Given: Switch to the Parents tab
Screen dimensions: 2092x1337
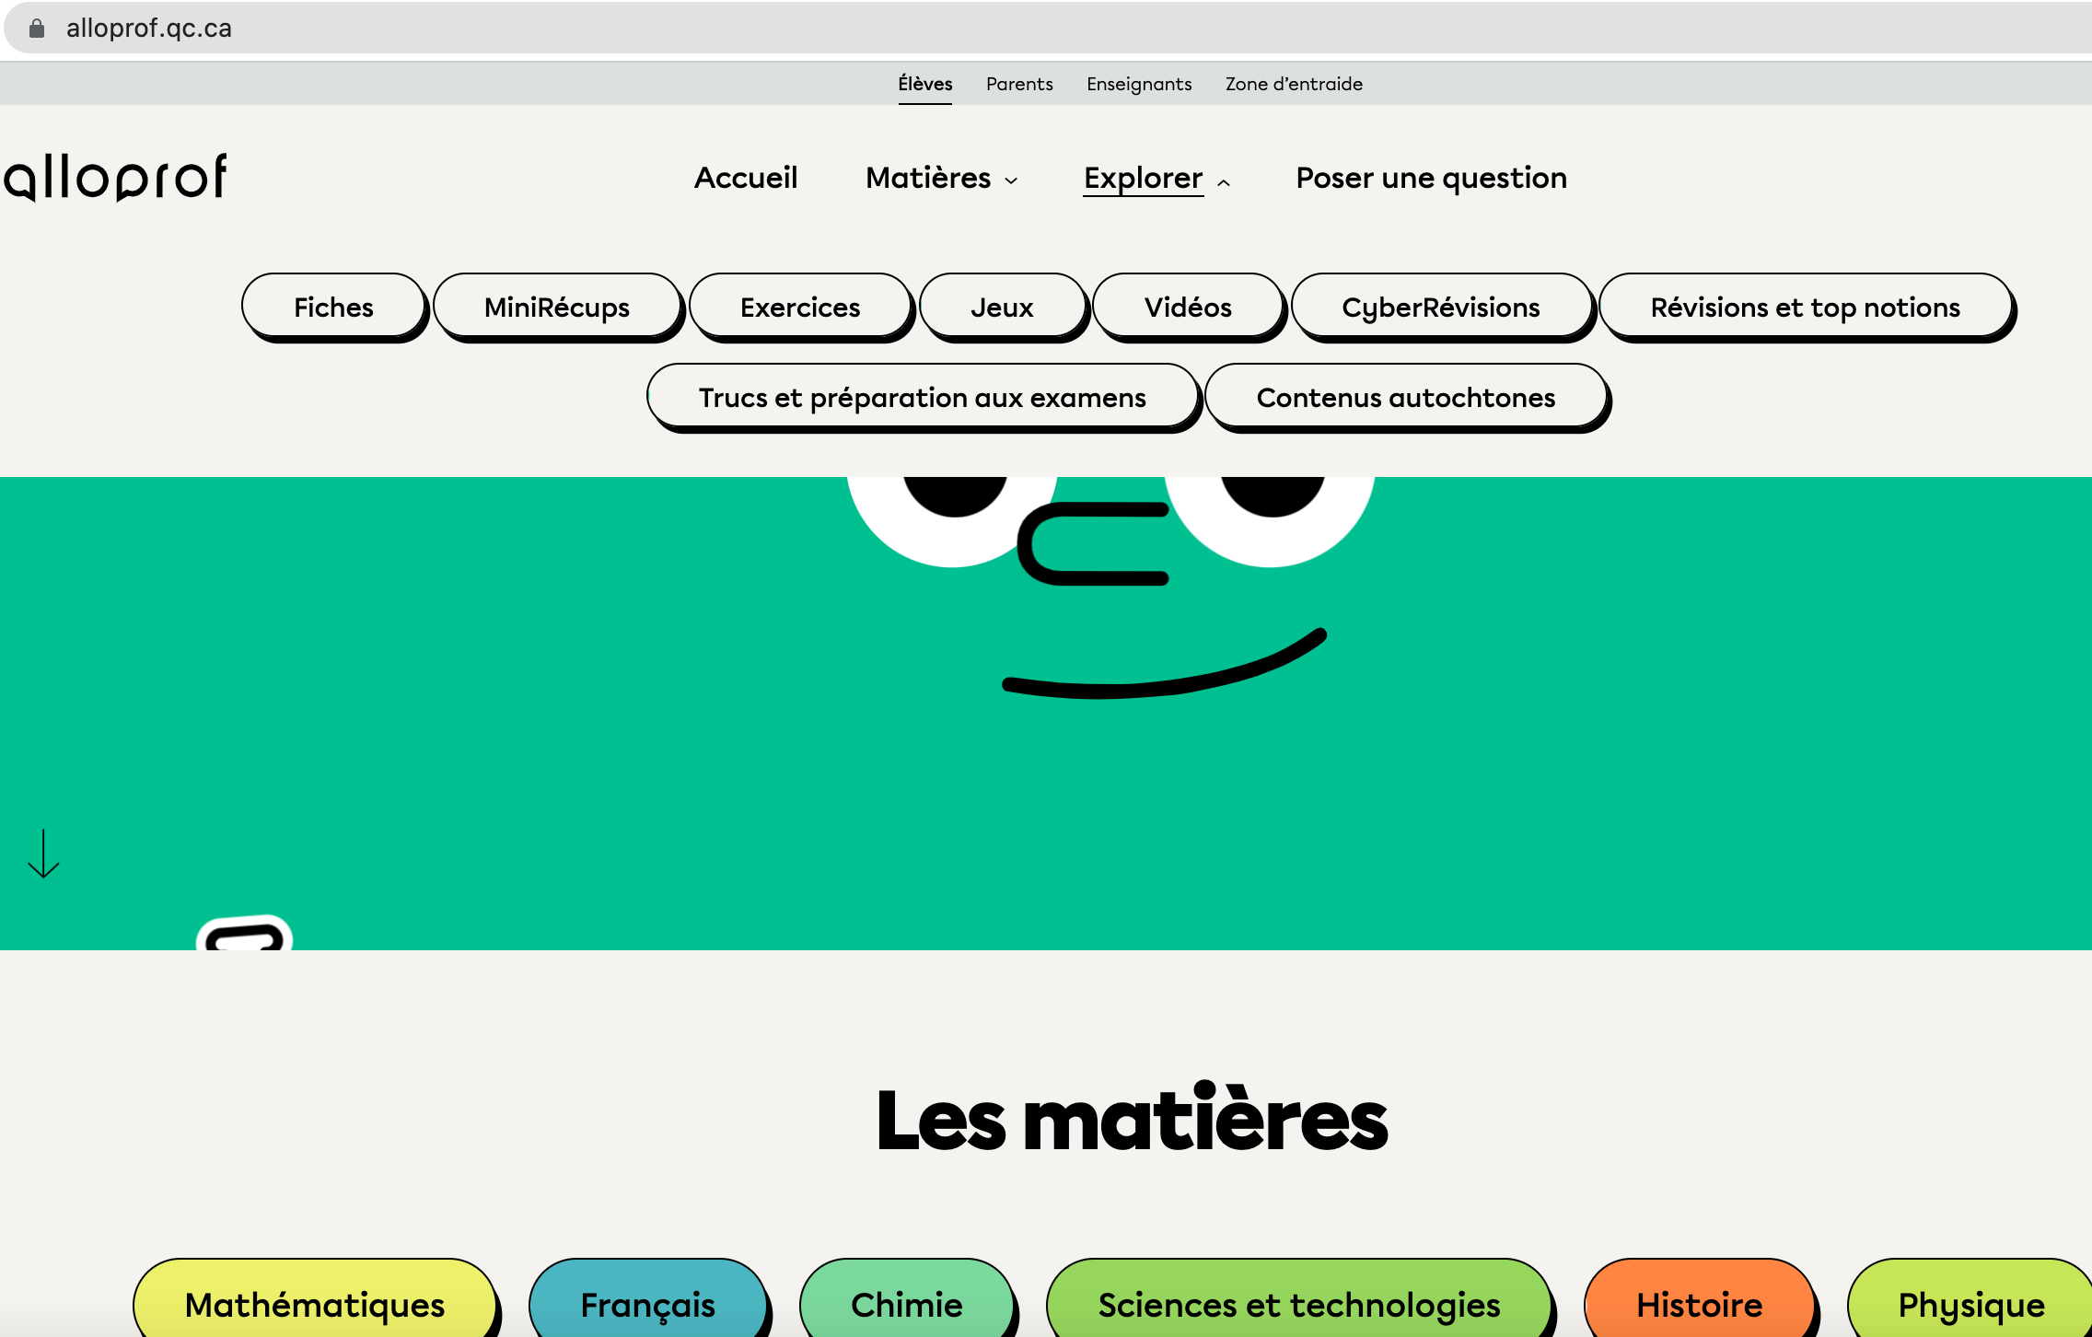Looking at the screenshot, I should tap(1019, 84).
